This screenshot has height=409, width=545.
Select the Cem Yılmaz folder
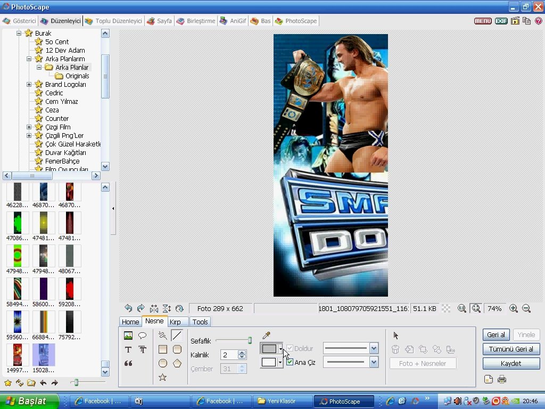coord(62,102)
